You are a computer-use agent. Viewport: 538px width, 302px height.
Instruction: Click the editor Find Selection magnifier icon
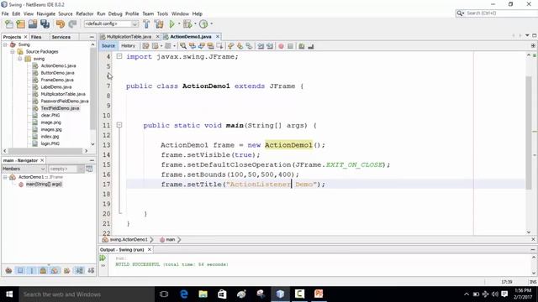click(183, 46)
